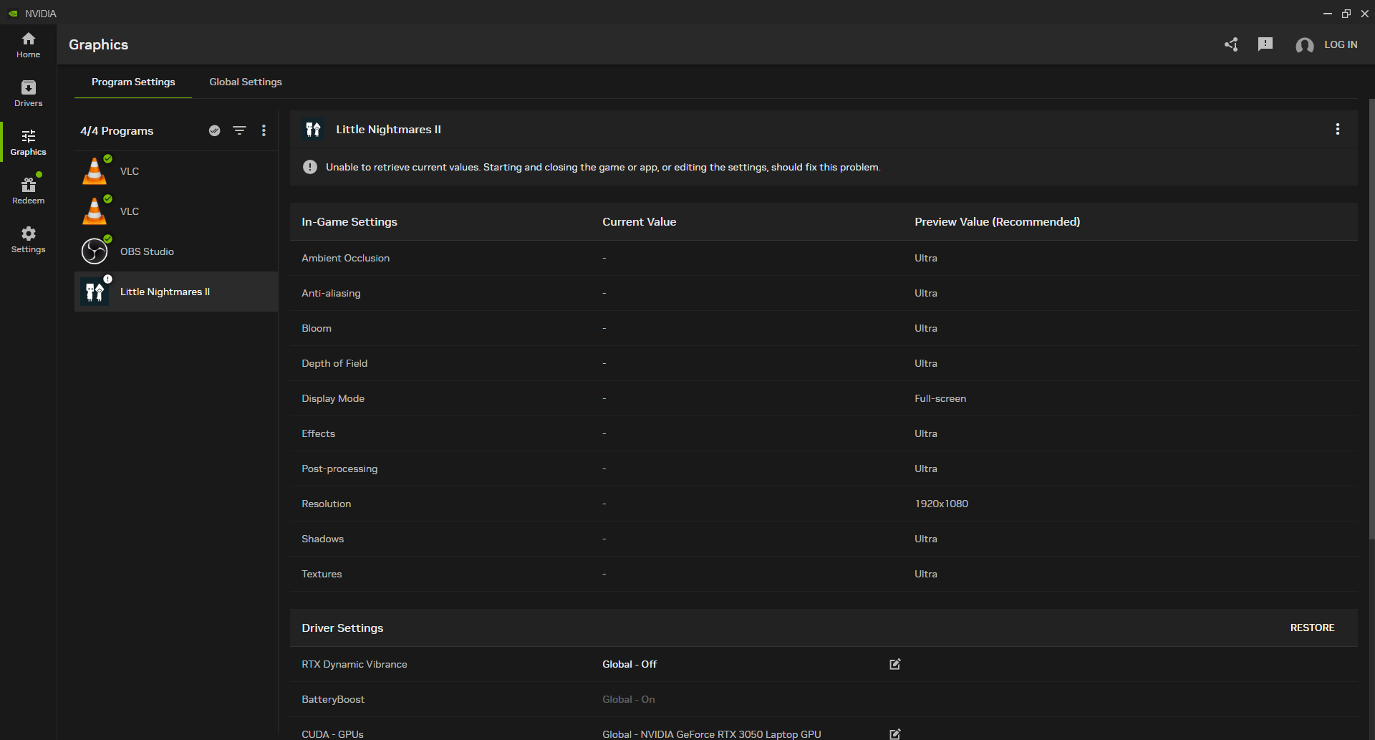Click the Ambient Occlusion row label
This screenshot has height=740, width=1375.
(x=345, y=258)
